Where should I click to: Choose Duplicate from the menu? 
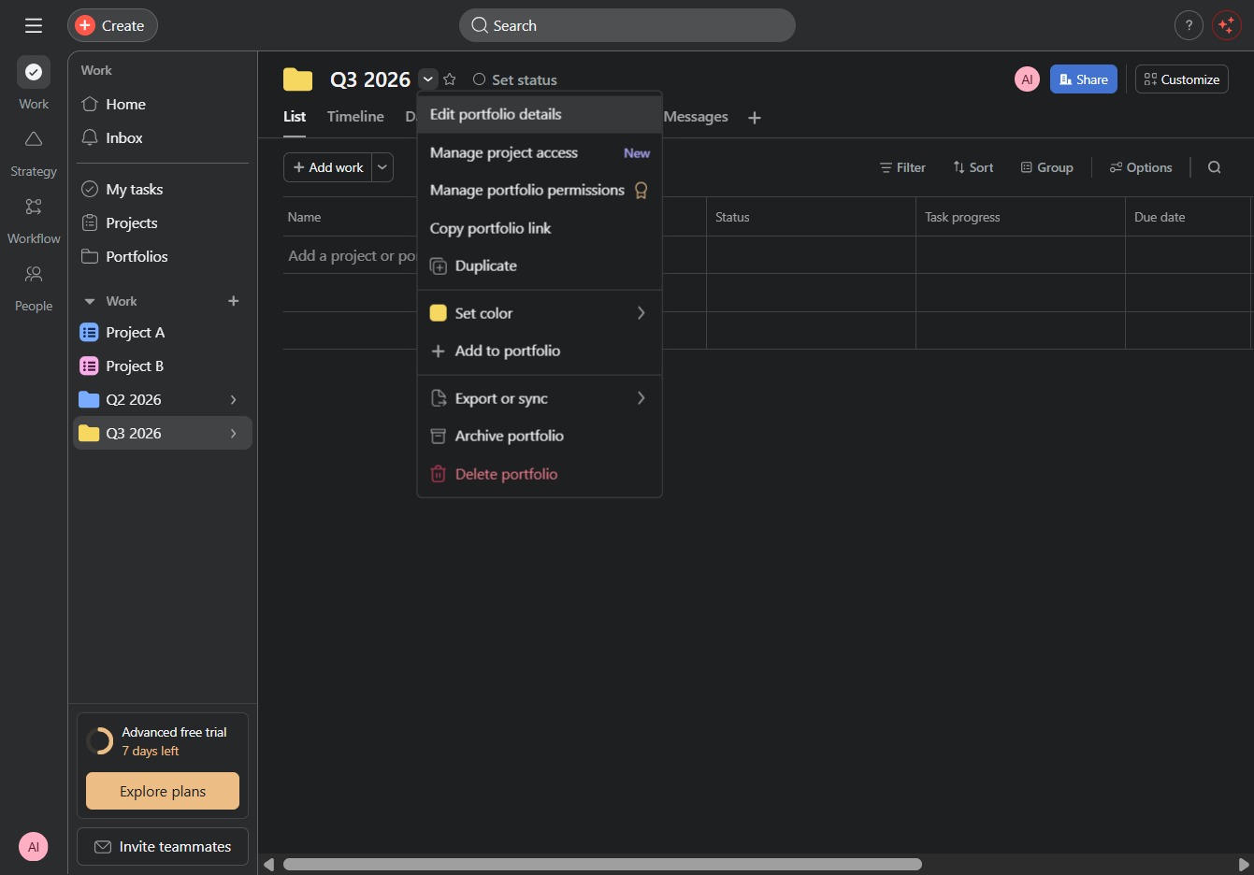[540, 265]
